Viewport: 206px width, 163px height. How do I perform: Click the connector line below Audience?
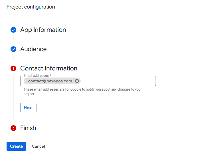13,57
